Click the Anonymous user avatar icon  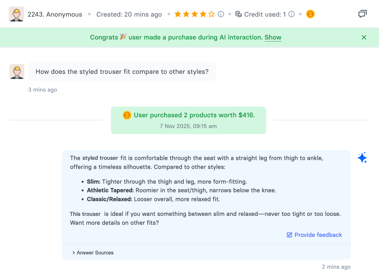16,14
